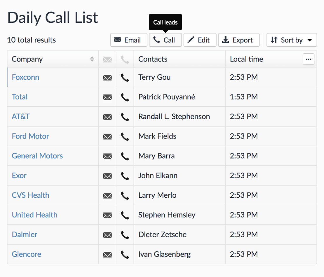Open the AT&T company link
Viewport: 324px width, 277px height.
pos(21,117)
